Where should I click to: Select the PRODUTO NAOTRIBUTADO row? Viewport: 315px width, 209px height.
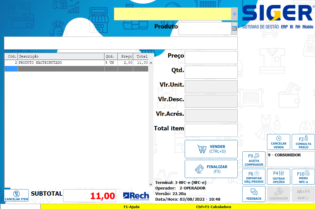click(76, 63)
